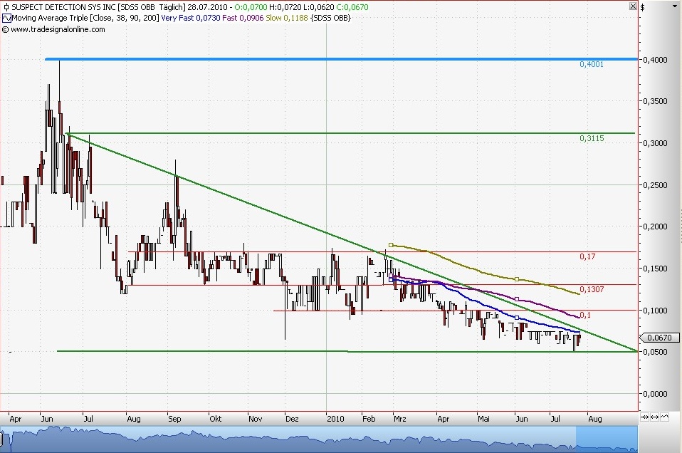Click the SUSPECT DETECTION SYS INC title
Image resolution: width=682 pixels, height=453 pixels.
tap(61, 6)
